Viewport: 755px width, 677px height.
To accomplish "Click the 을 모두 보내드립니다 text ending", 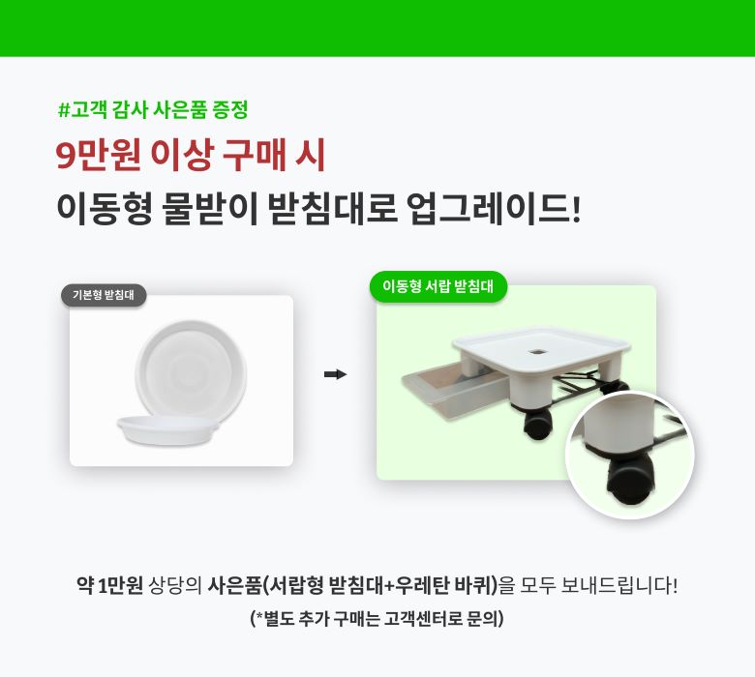I will 588,585.
